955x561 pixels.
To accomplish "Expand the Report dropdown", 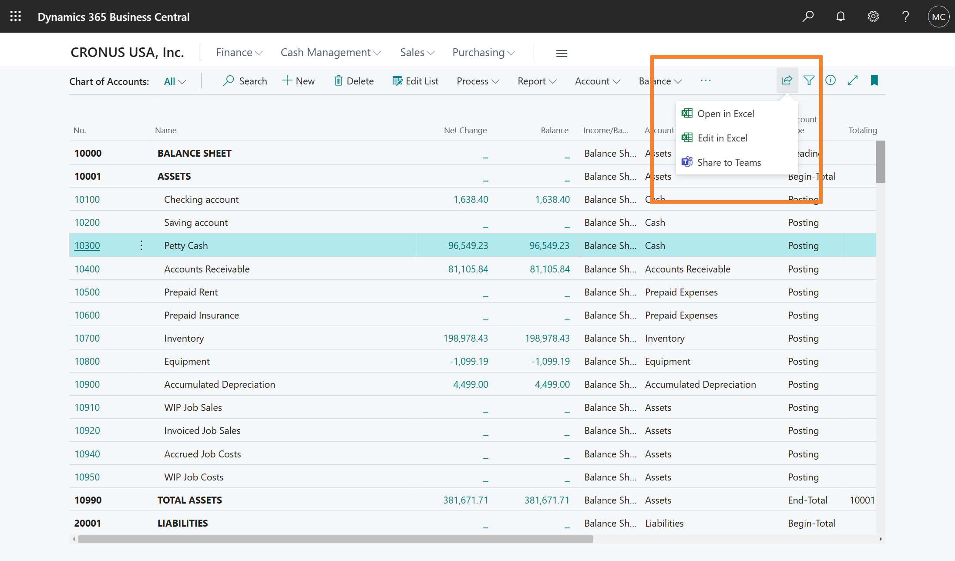I will pyautogui.click(x=537, y=81).
